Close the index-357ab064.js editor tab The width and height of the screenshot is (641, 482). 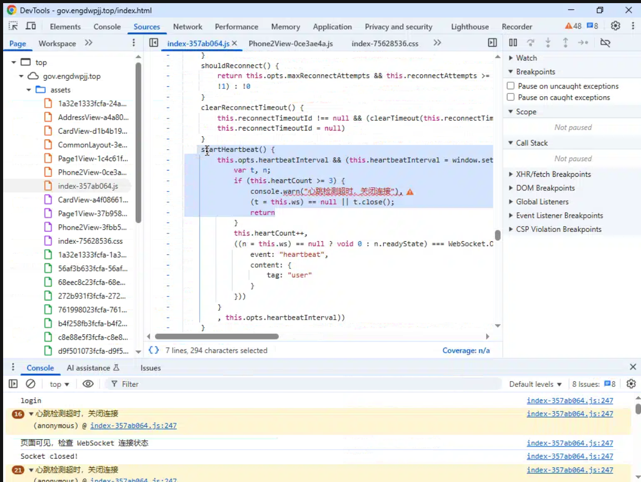coord(234,43)
